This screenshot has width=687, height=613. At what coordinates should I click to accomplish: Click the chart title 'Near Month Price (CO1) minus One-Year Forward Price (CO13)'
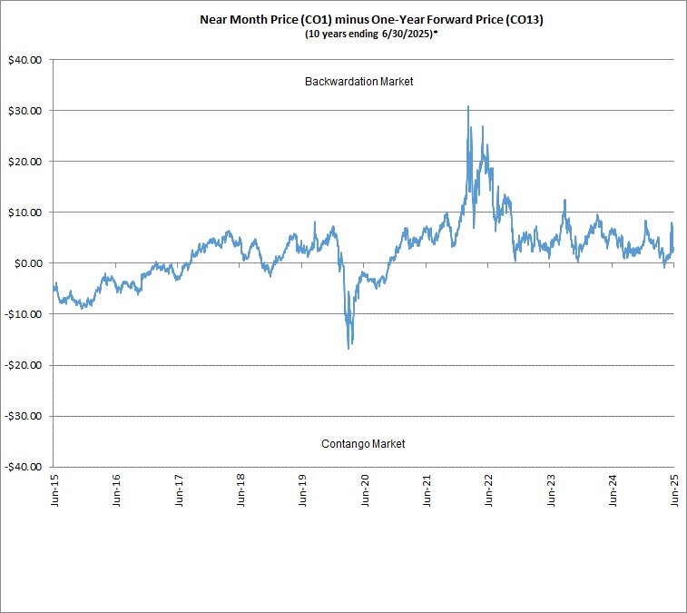(x=371, y=20)
